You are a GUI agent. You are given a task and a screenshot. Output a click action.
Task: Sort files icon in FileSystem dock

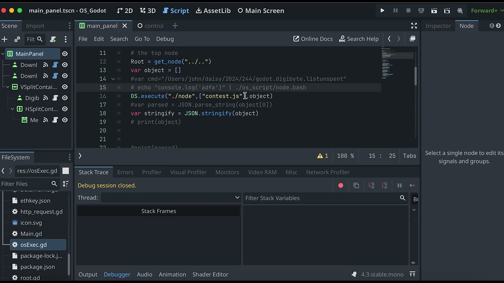click(65, 184)
